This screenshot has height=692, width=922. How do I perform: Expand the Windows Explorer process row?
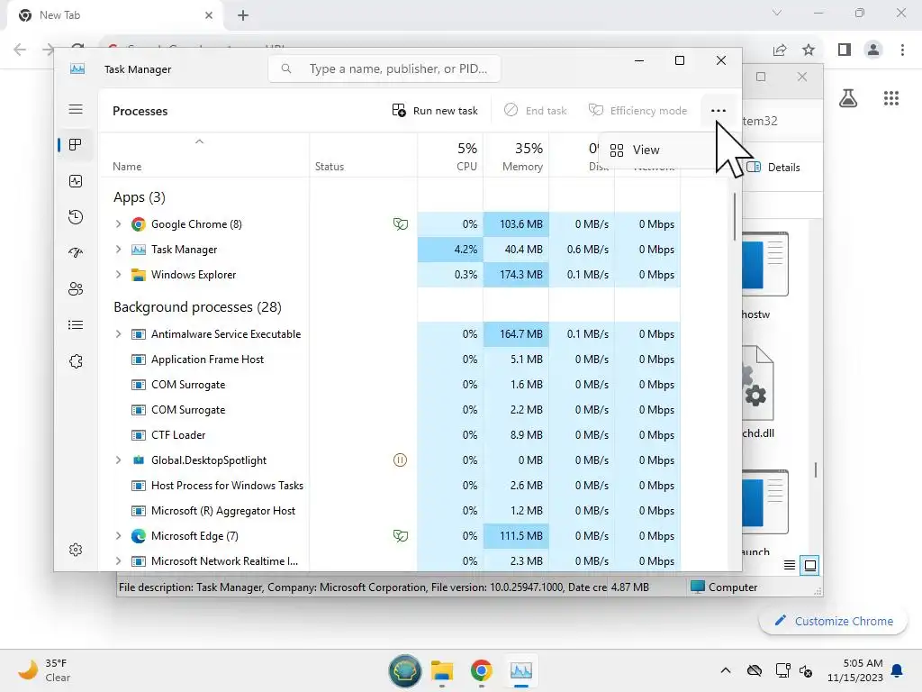click(118, 275)
